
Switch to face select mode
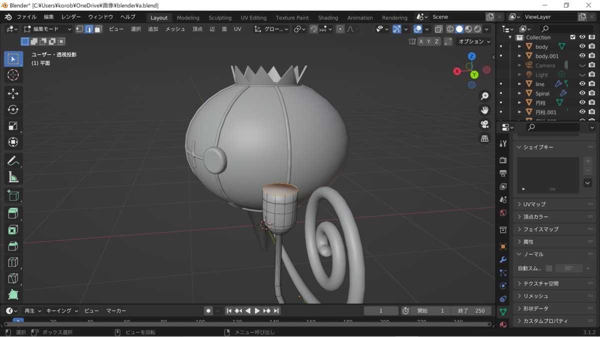click(98, 29)
